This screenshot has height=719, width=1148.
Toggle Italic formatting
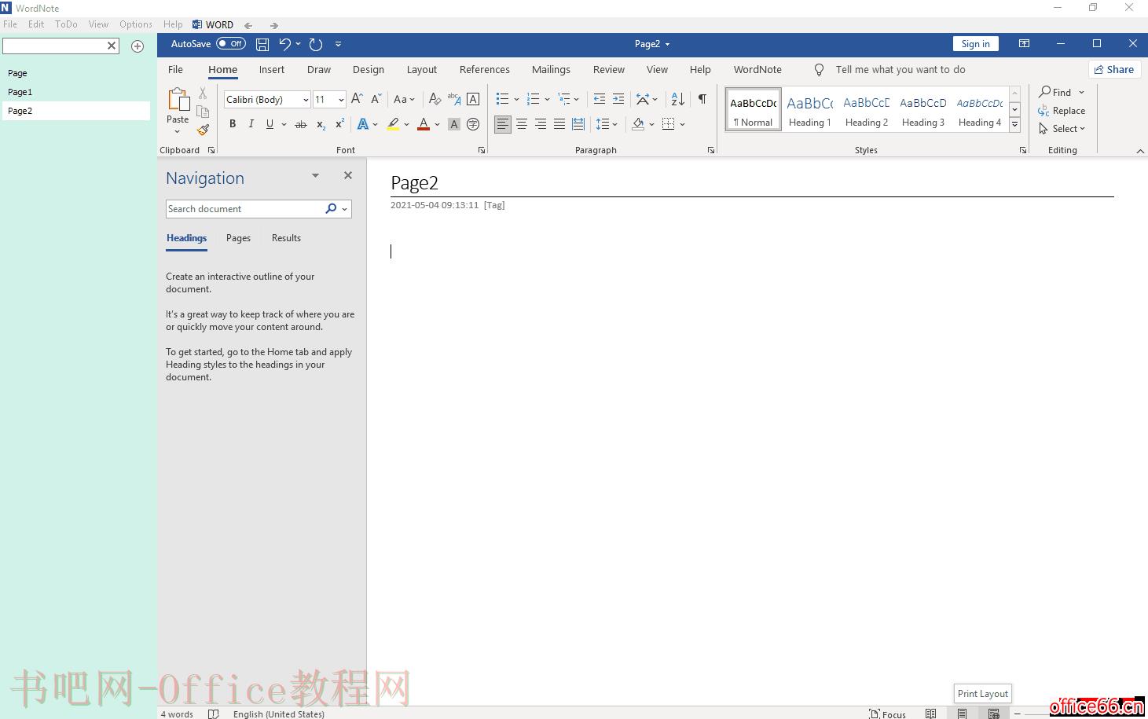(251, 124)
